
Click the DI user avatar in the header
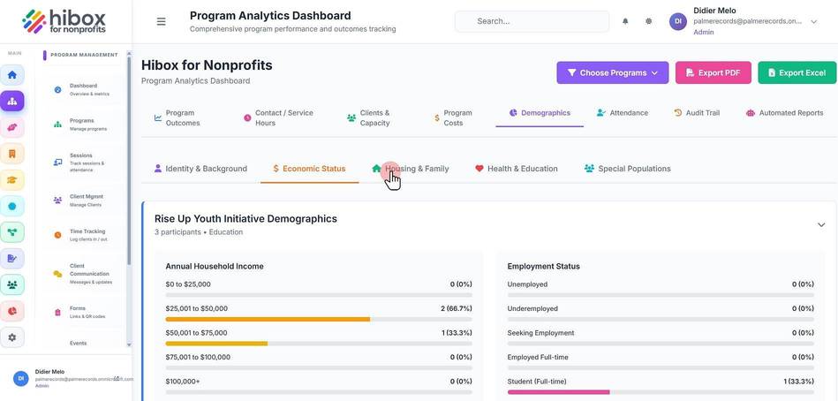coord(677,21)
